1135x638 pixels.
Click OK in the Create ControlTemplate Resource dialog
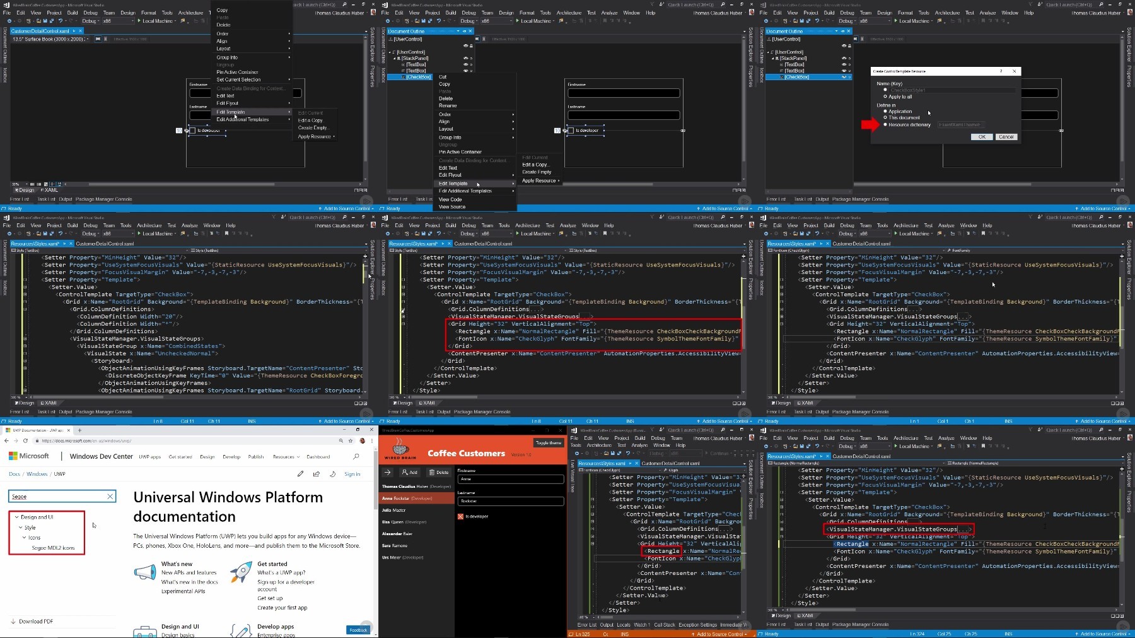[982, 137]
